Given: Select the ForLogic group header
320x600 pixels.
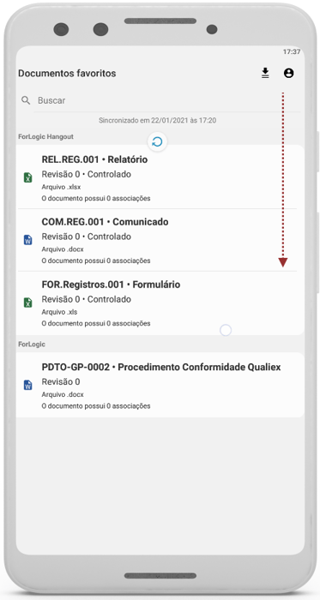Looking at the screenshot, I should (32, 344).
